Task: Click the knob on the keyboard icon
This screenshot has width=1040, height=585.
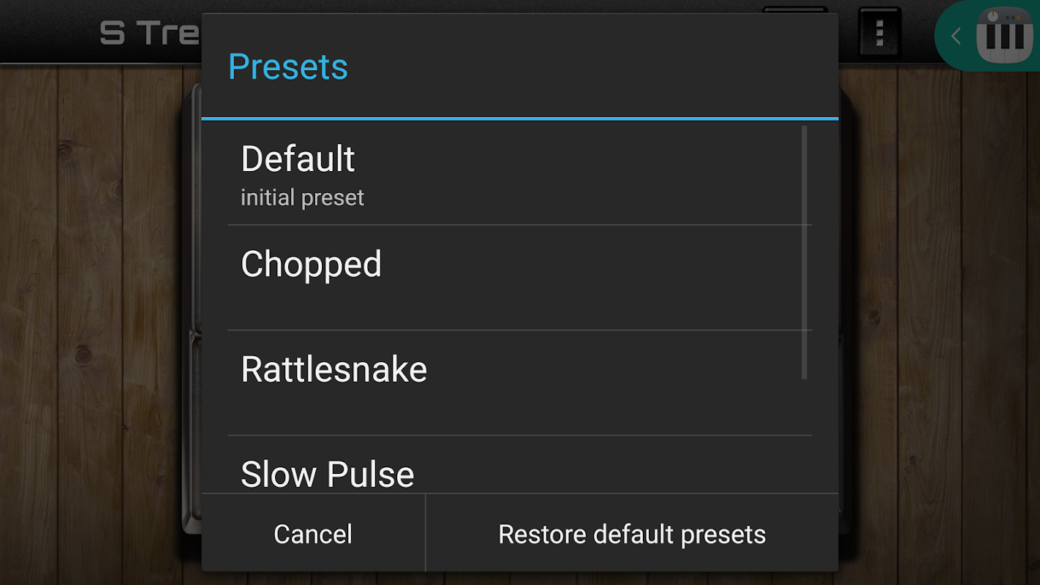Action: (992, 16)
